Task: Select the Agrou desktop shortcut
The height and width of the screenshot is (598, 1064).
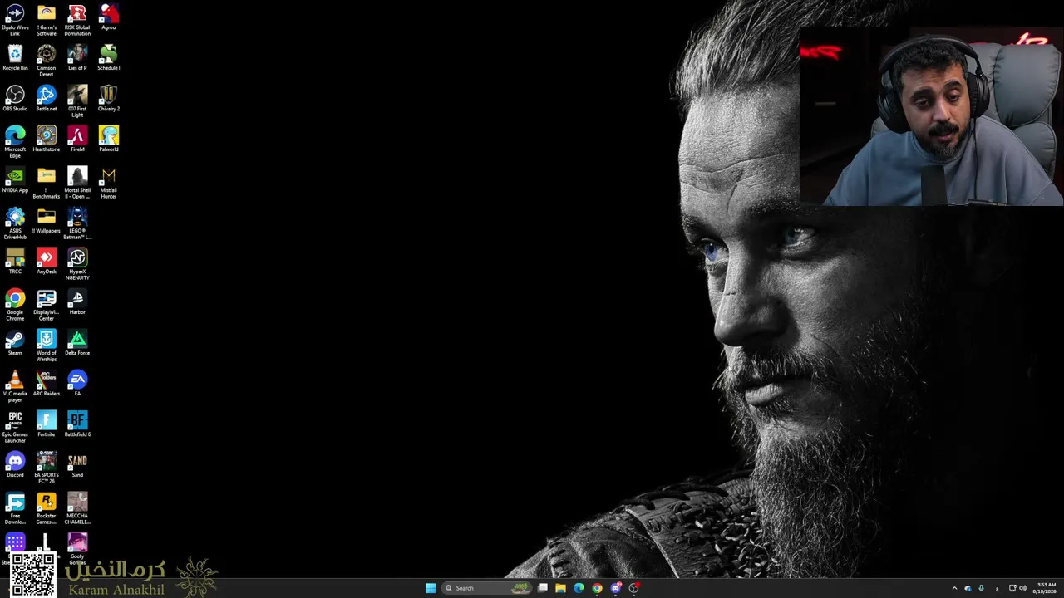Action: (109, 17)
